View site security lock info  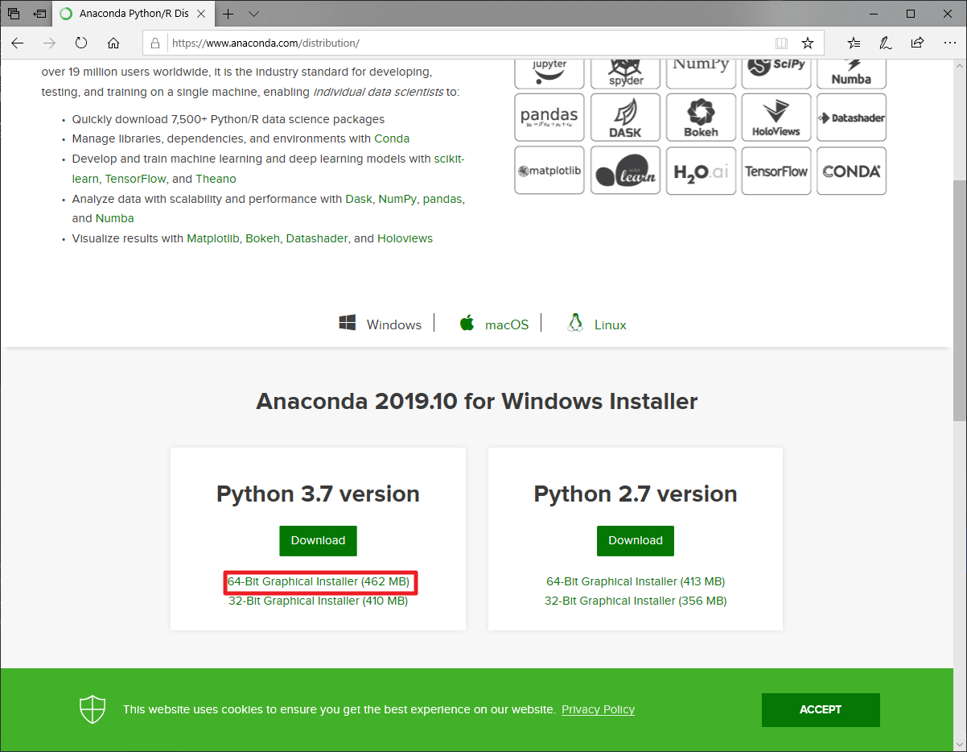[x=156, y=43]
